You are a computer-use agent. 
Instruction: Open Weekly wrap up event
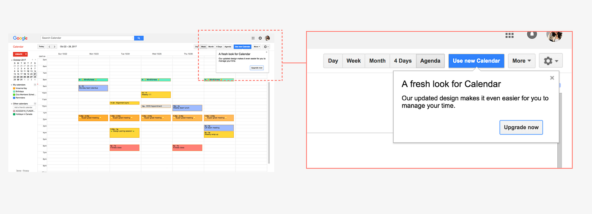tap(219, 134)
